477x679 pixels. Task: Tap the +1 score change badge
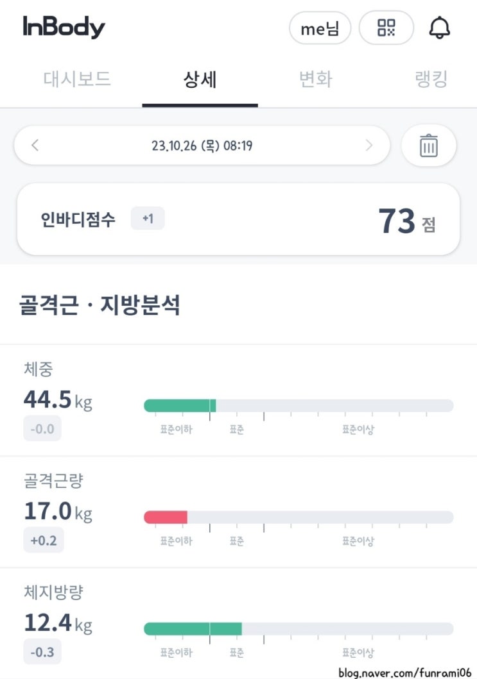pos(148,219)
